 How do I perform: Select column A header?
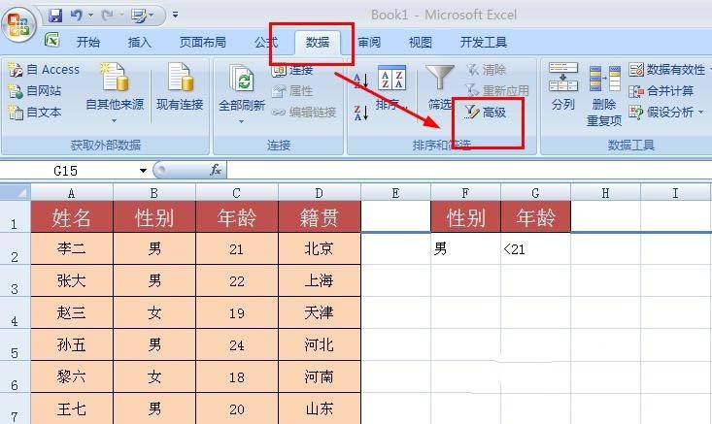click(72, 193)
